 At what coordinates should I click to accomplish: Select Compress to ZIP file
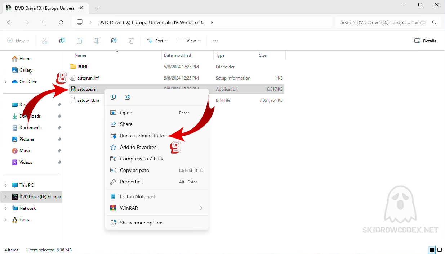point(157,159)
